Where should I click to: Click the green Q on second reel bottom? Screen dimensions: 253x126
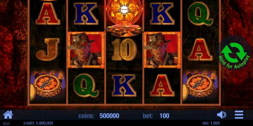[86, 85]
